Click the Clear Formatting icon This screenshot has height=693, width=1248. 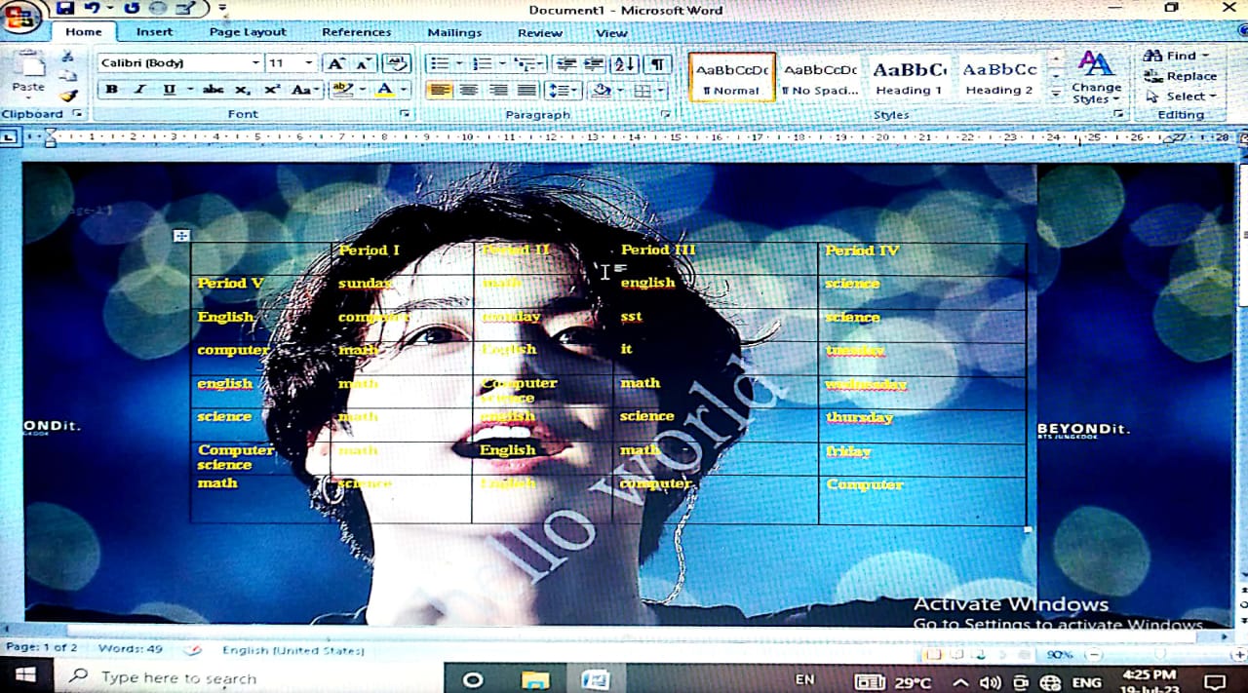pos(396,63)
